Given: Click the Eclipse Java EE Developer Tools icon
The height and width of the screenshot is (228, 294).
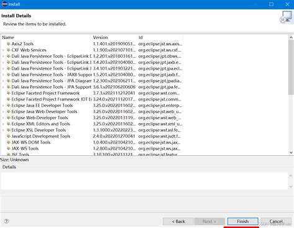Looking at the screenshot, I should (x=9, y=106).
